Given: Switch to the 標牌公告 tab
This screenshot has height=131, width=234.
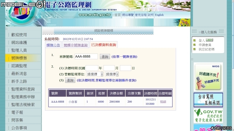Looking at the screenshot, I should coord(53,45).
